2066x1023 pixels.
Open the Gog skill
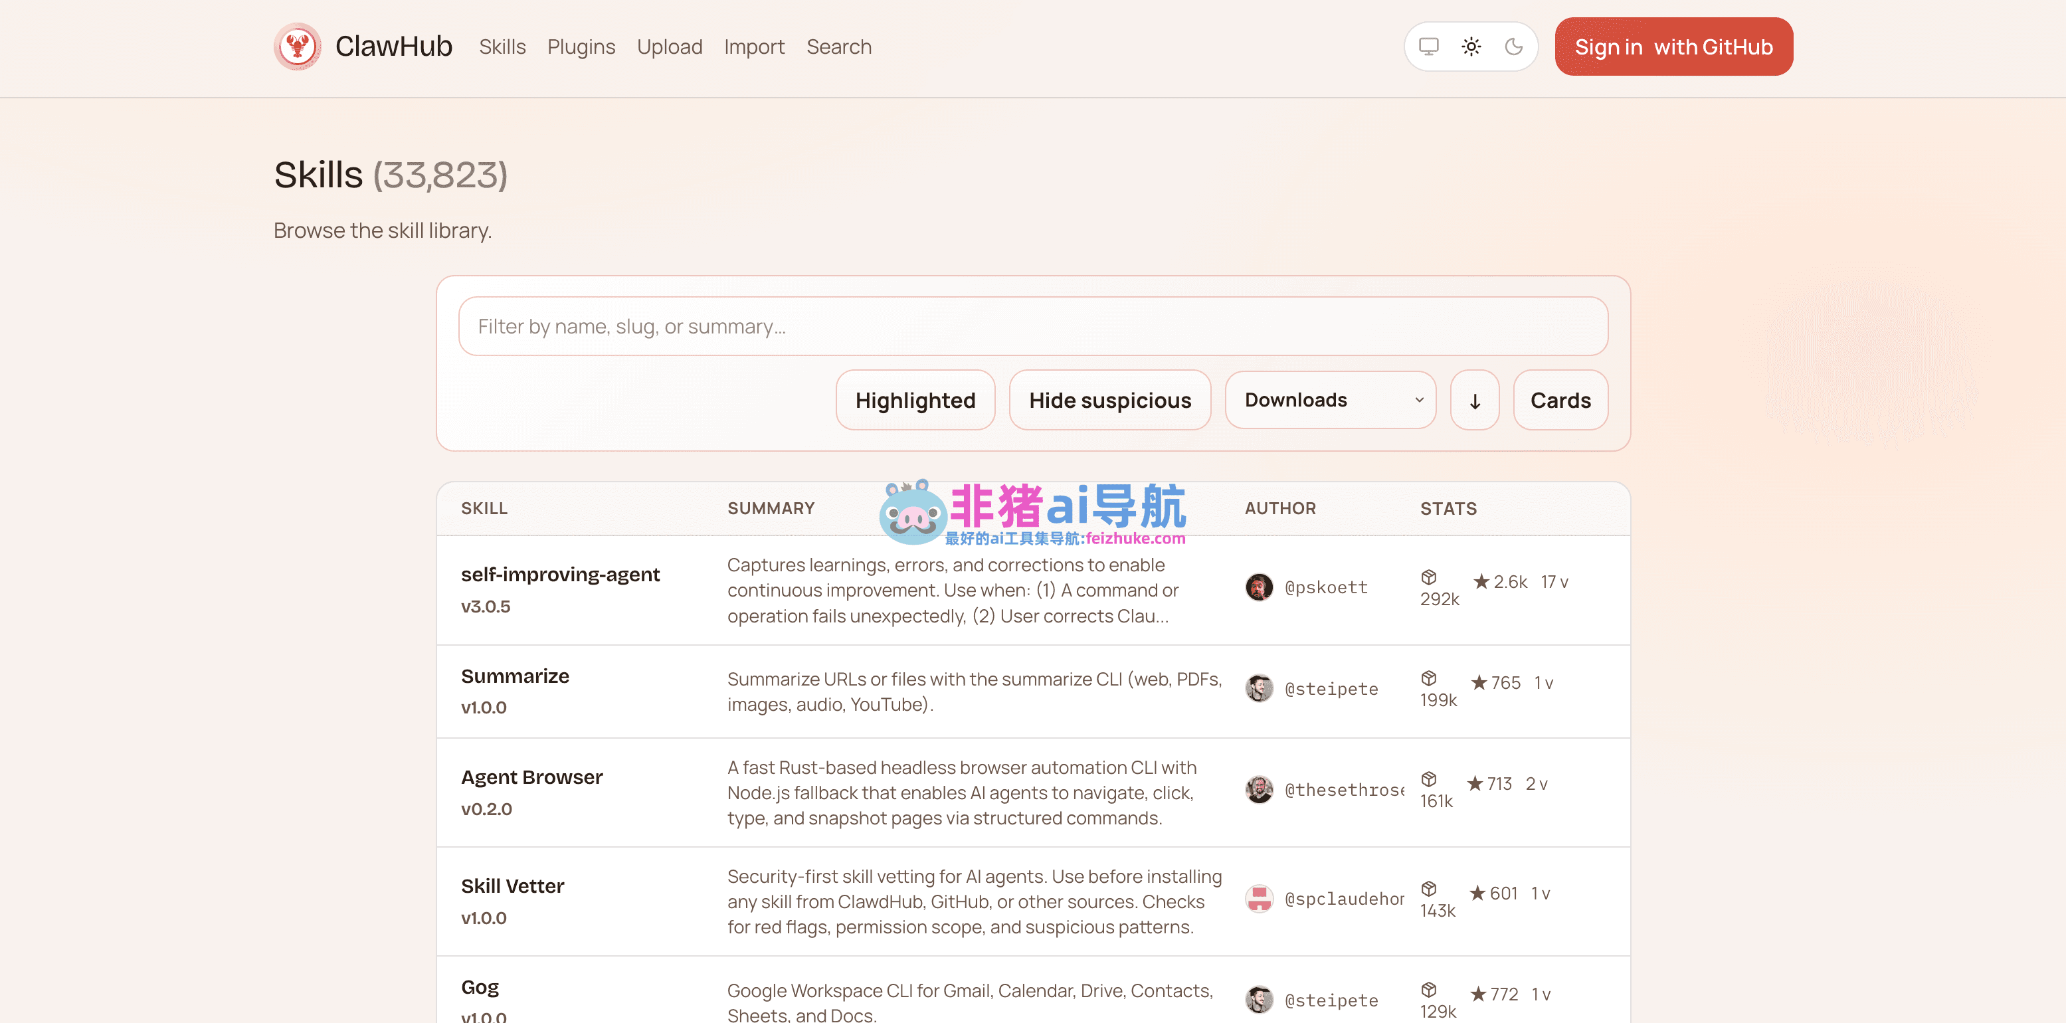click(x=480, y=987)
